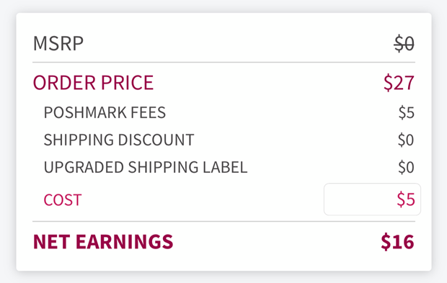
Task: Click the NET EARNINGS heading
Action: point(103,242)
